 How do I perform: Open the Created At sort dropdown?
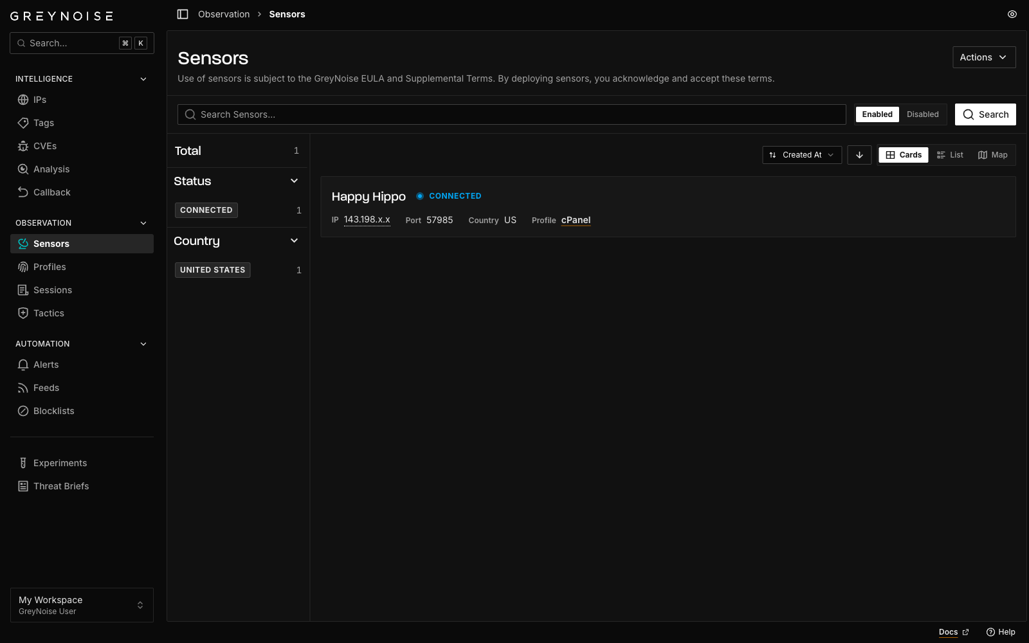click(802, 155)
